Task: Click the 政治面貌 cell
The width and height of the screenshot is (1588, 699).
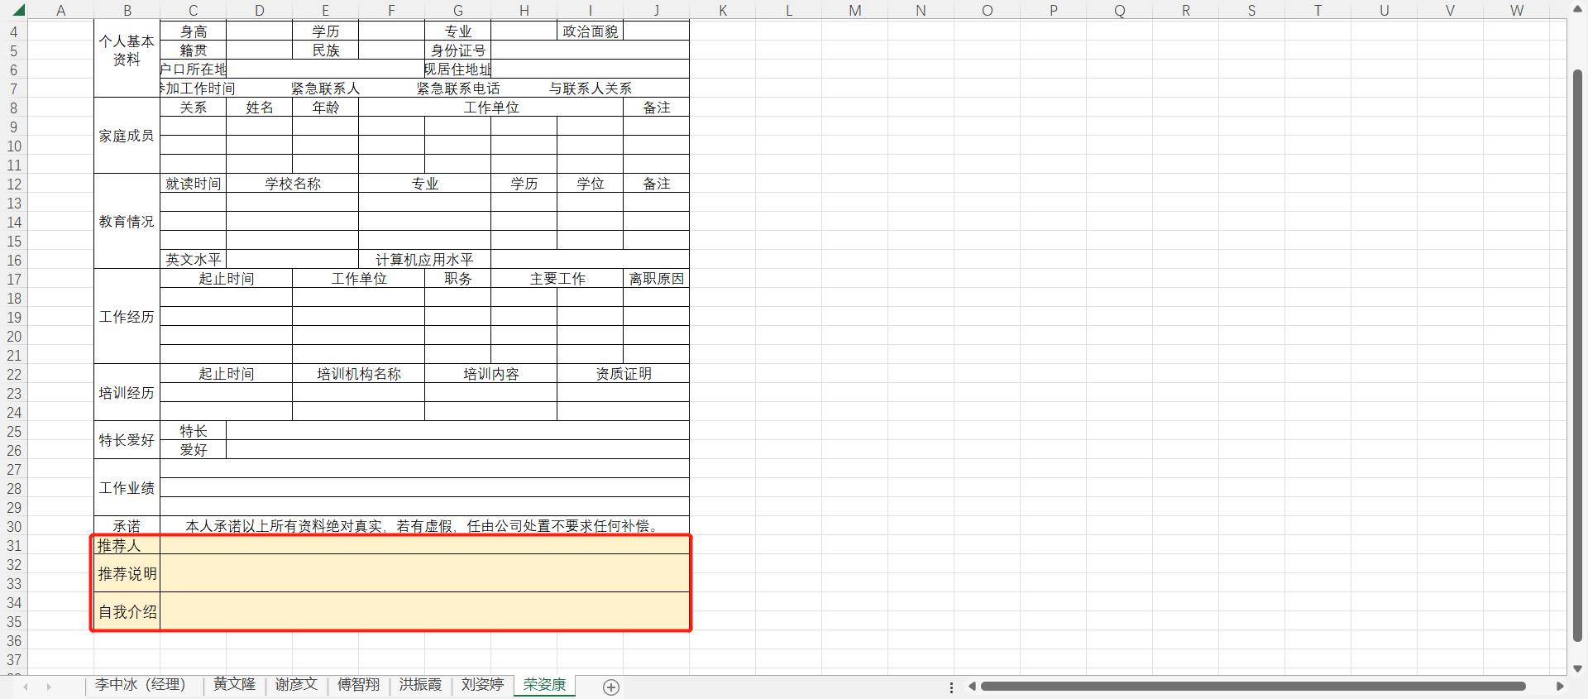Action: [x=590, y=31]
